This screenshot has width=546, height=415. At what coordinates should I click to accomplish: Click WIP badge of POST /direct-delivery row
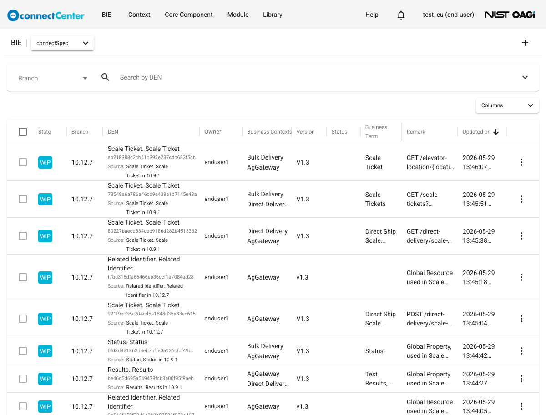pyautogui.click(x=45, y=319)
